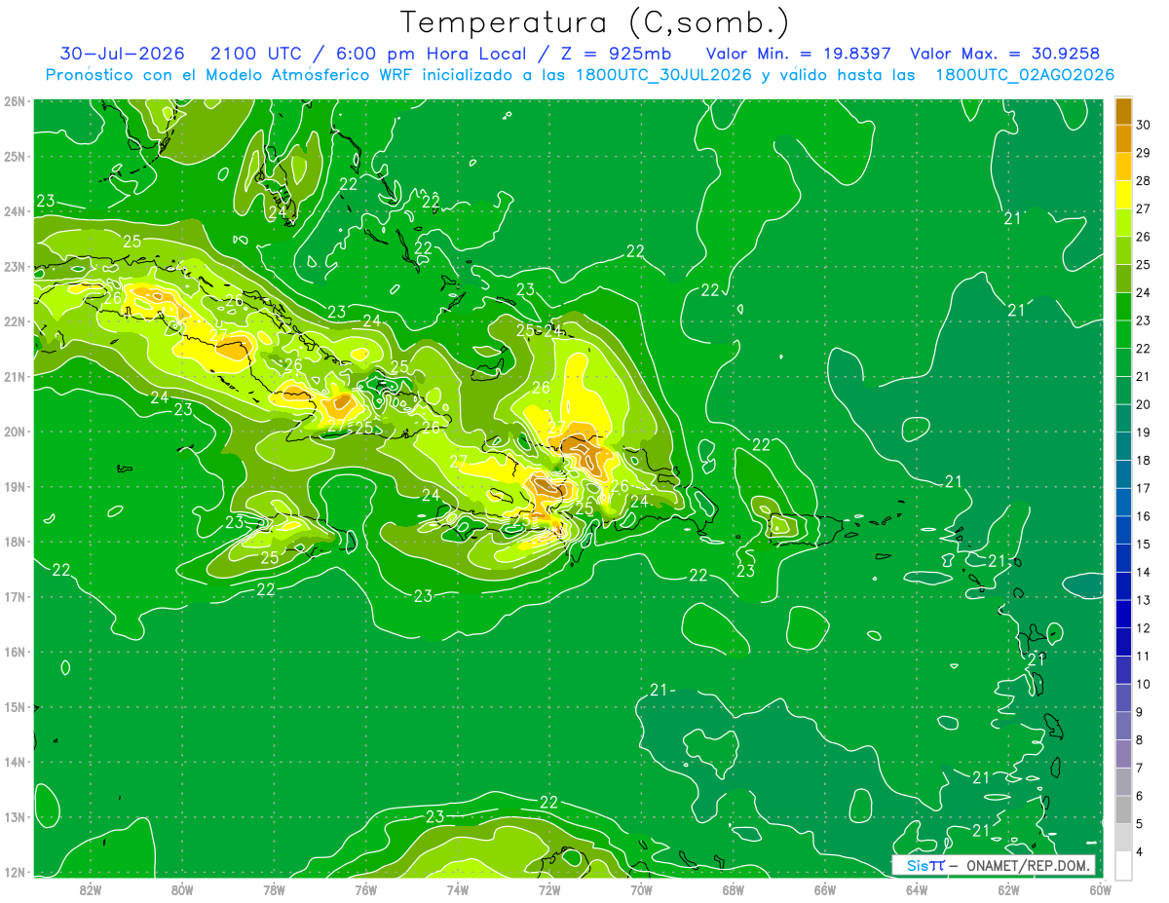Click the 72W longitude axis label
1169x903 pixels.
tap(549, 889)
